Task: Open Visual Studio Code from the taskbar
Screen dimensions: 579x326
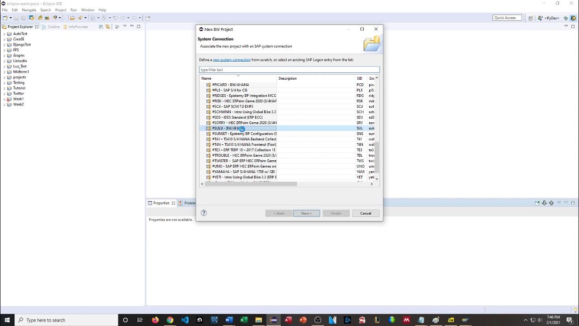Action: 185,320
